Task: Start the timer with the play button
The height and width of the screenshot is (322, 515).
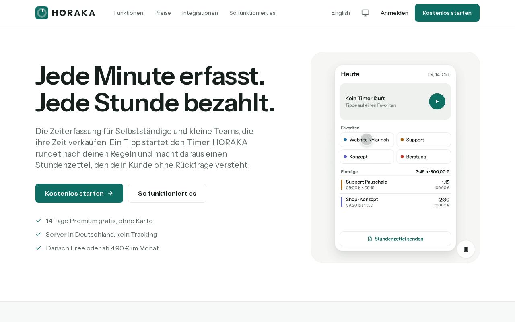Action: coord(437,101)
